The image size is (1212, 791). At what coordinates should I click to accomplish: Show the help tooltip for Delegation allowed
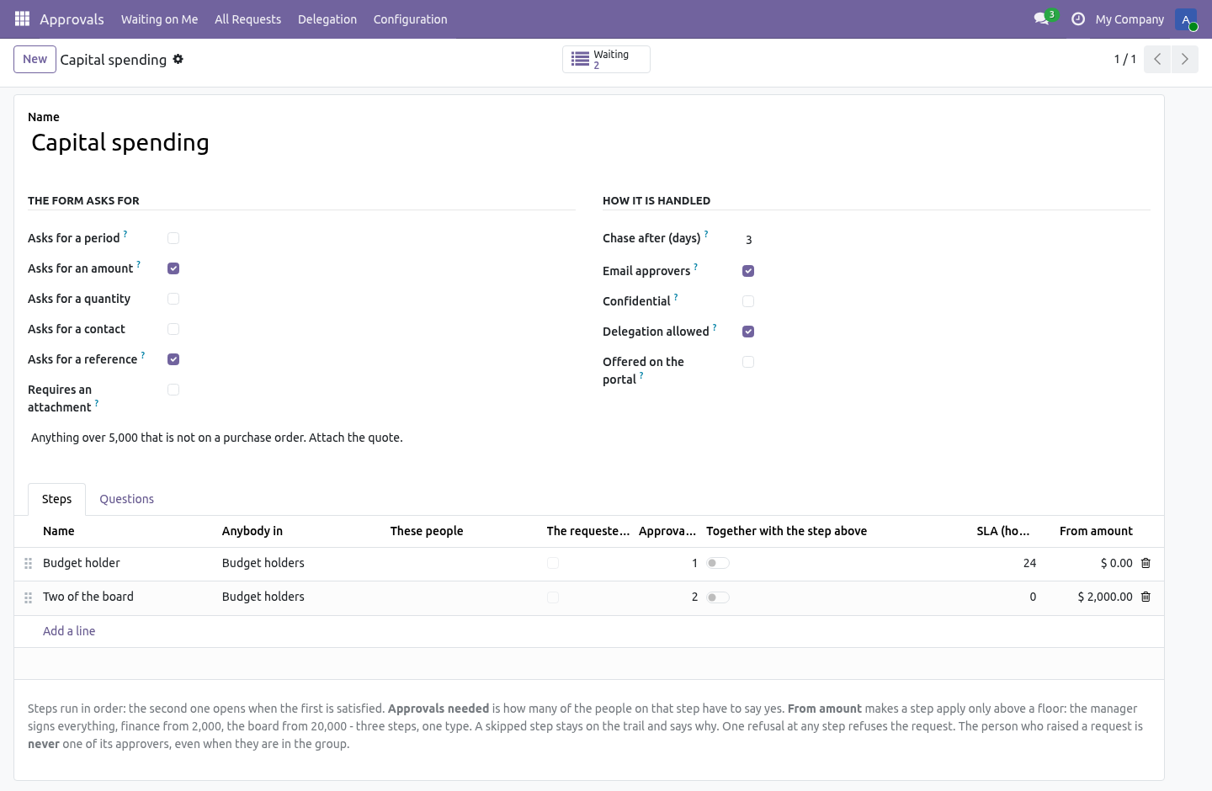pyautogui.click(x=715, y=326)
